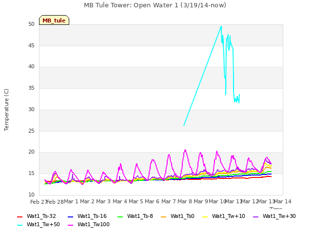Screen dimensions: 312x234
Task: Select the Wat1_Tw+50 legend label
Action: pos(43,224)
